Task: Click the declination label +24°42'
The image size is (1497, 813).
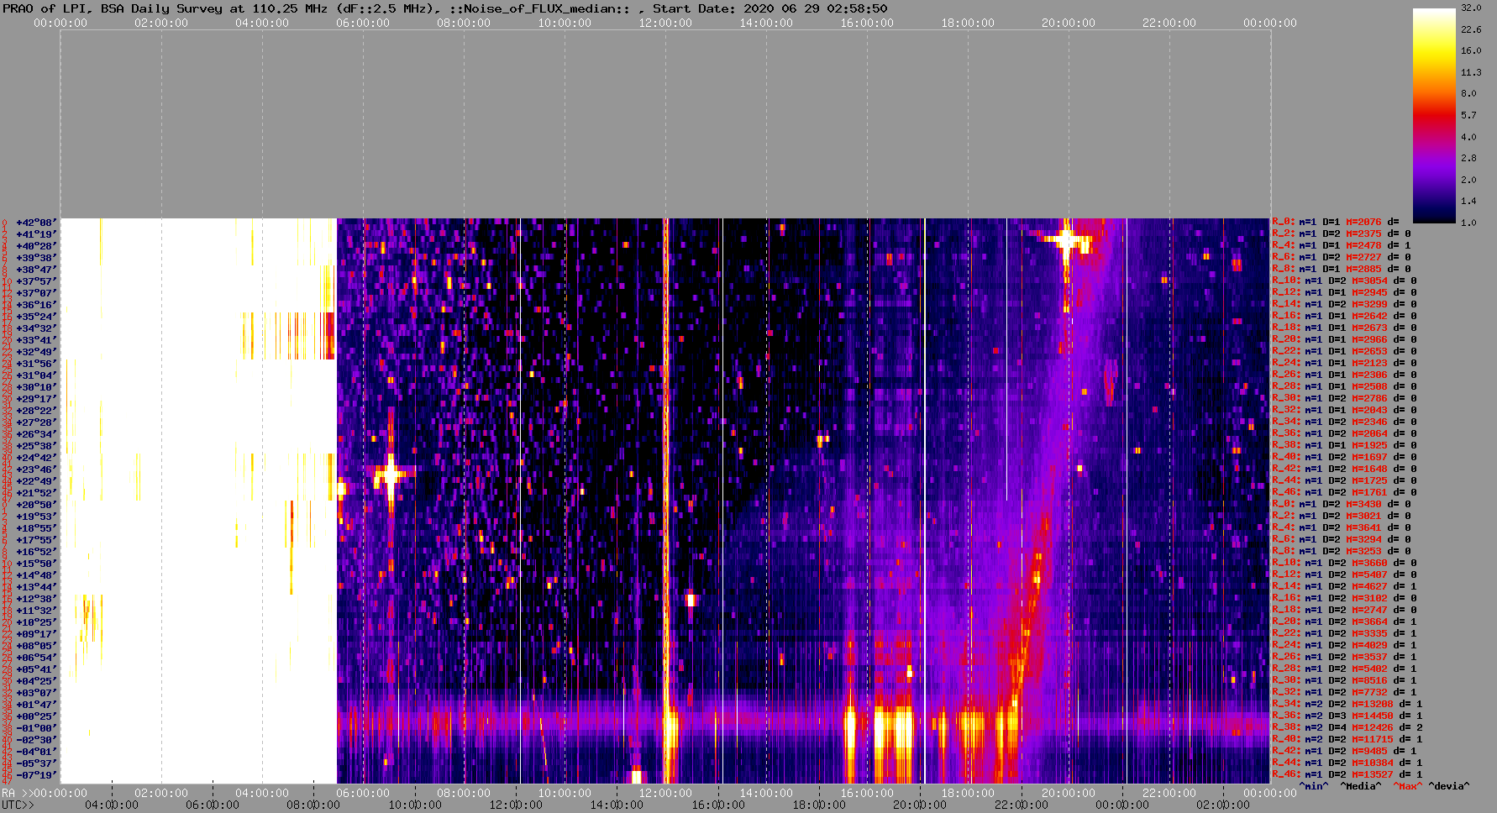Action: pyautogui.click(x=36, y=458)
